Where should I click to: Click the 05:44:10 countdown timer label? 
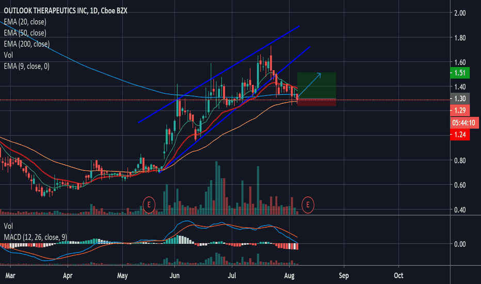tap(464, 123)
